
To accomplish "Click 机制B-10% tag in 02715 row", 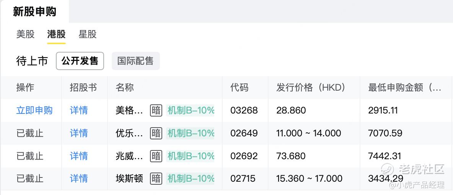I will coord(191,178).
